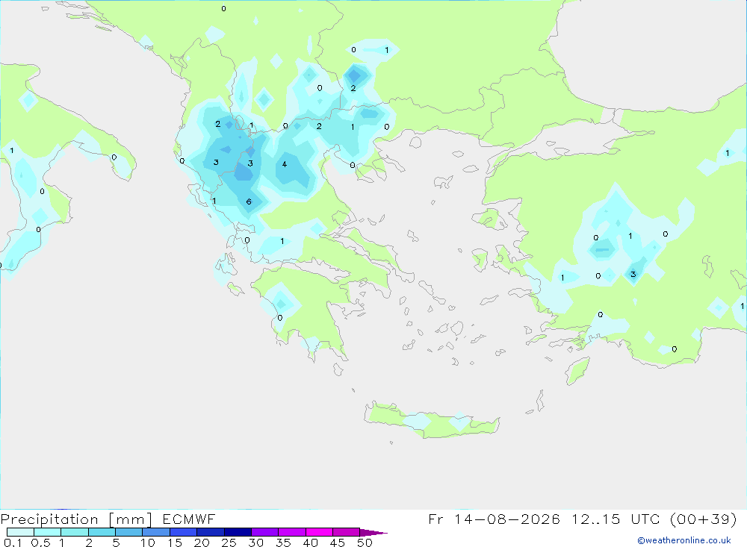
Task: Pick the legend swatch between 1 and 2
Action: (75, 532)
